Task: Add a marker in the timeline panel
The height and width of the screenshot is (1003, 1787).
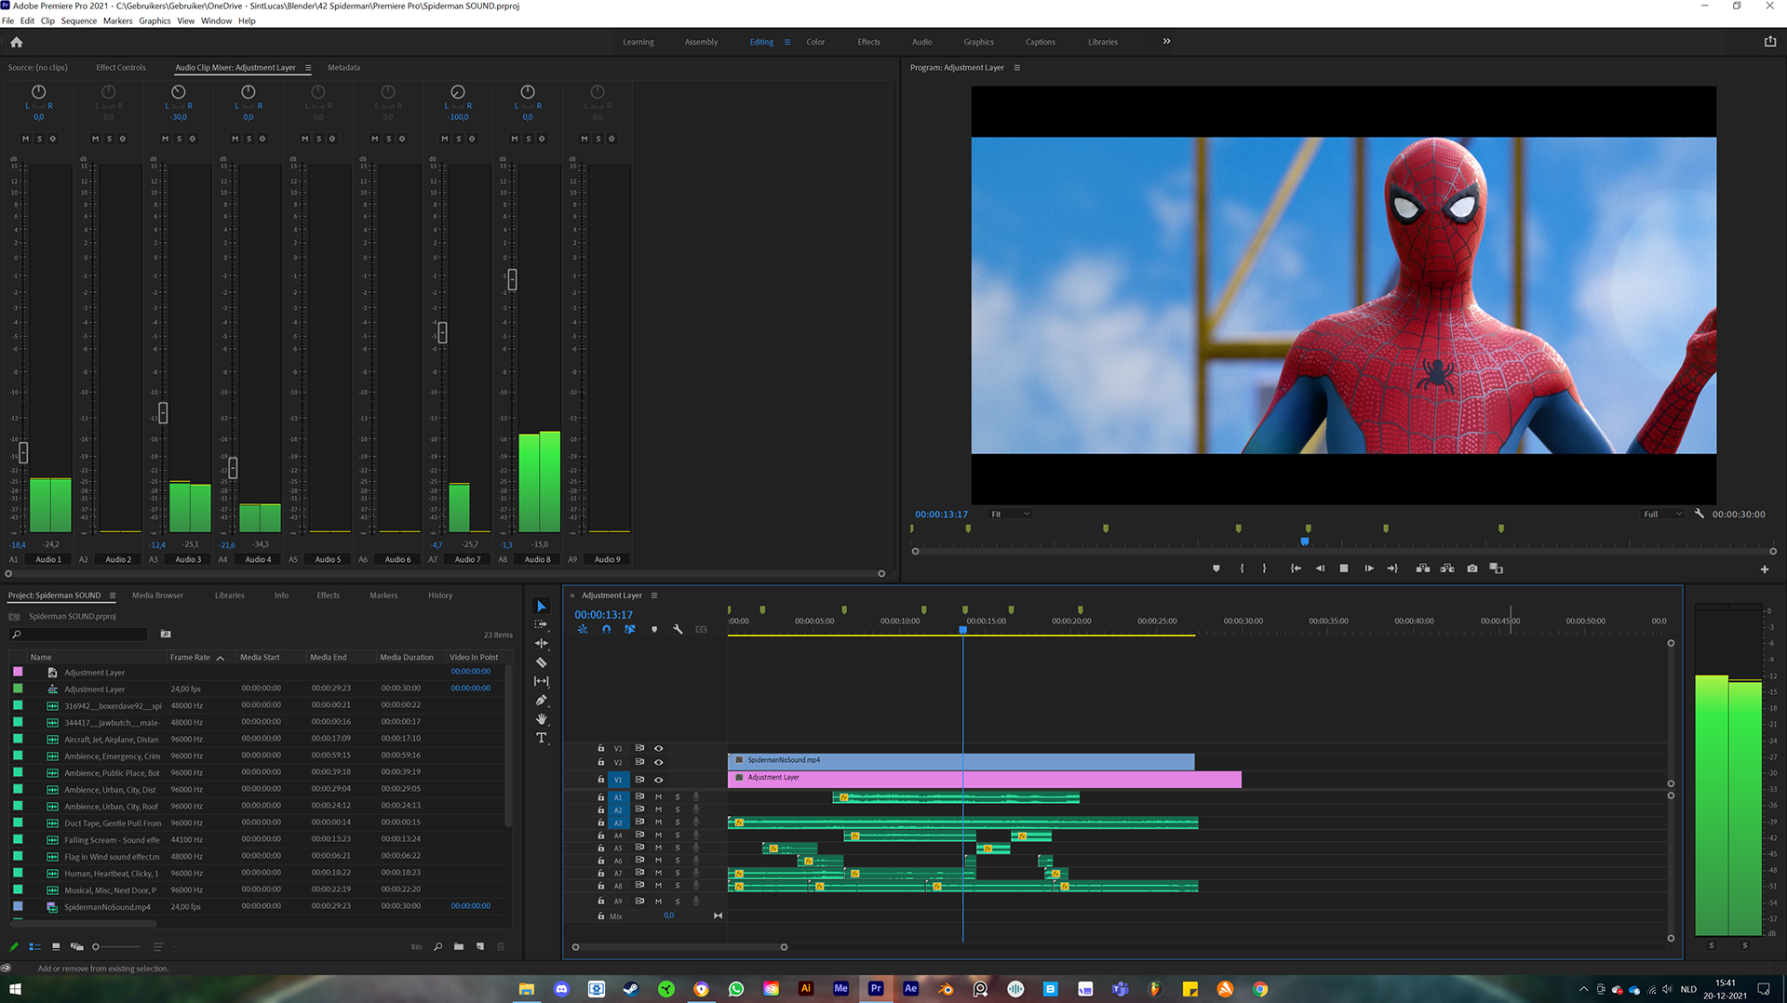Action: (654, 630)
